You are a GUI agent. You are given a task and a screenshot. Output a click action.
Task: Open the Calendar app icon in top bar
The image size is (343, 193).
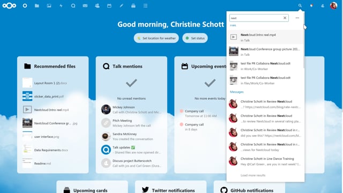109,6
